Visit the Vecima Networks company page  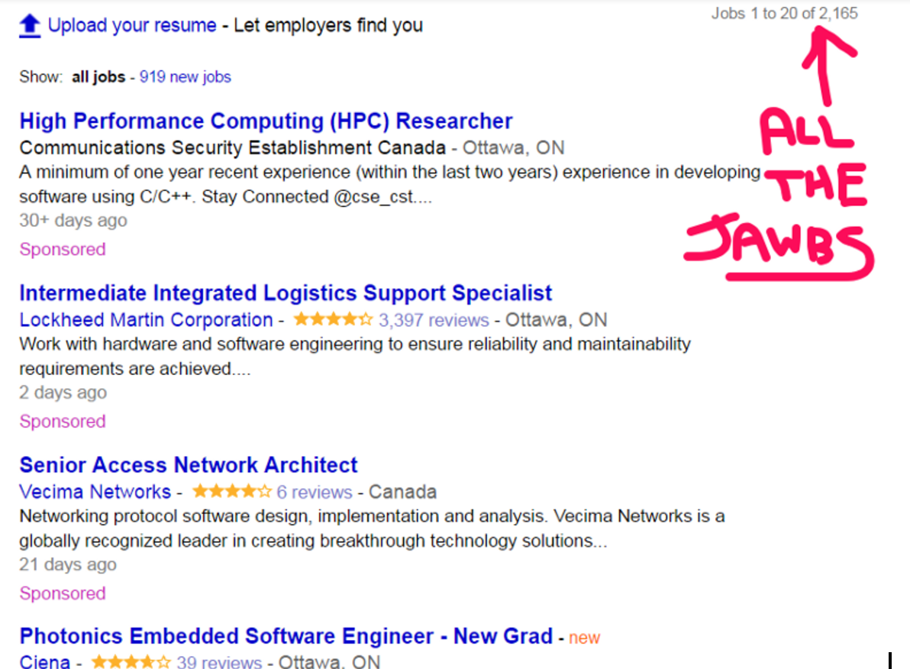point(95,492)
